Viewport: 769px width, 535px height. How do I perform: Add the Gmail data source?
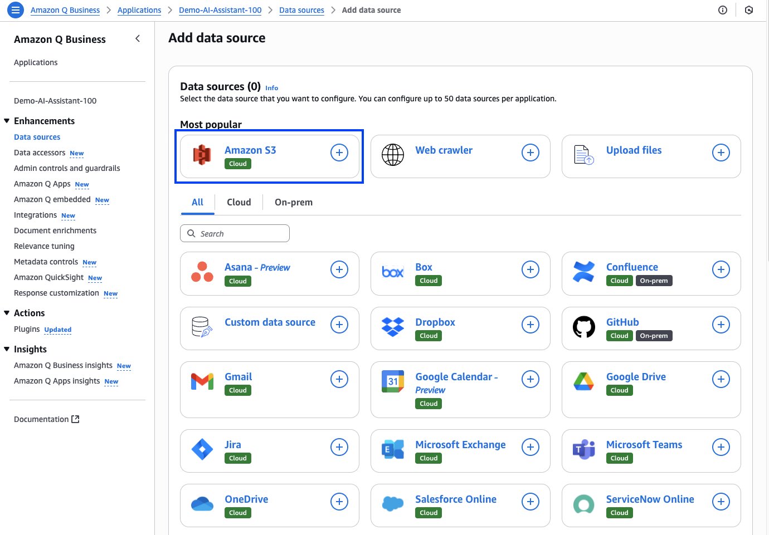(x=339, y=379)
